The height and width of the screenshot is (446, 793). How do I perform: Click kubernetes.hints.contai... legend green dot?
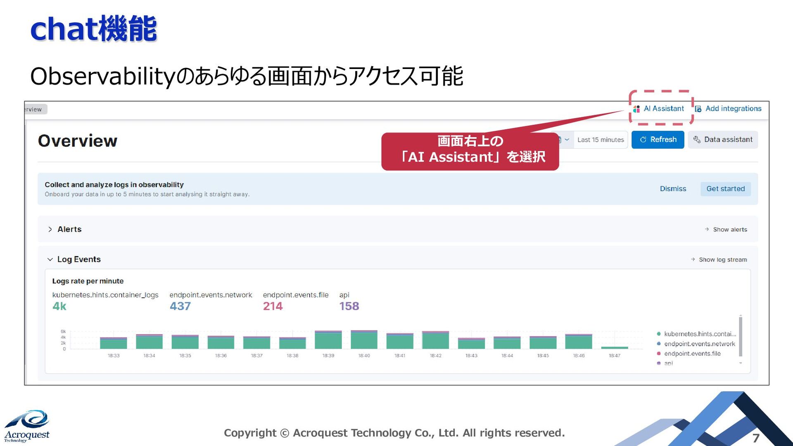point(659,334)
